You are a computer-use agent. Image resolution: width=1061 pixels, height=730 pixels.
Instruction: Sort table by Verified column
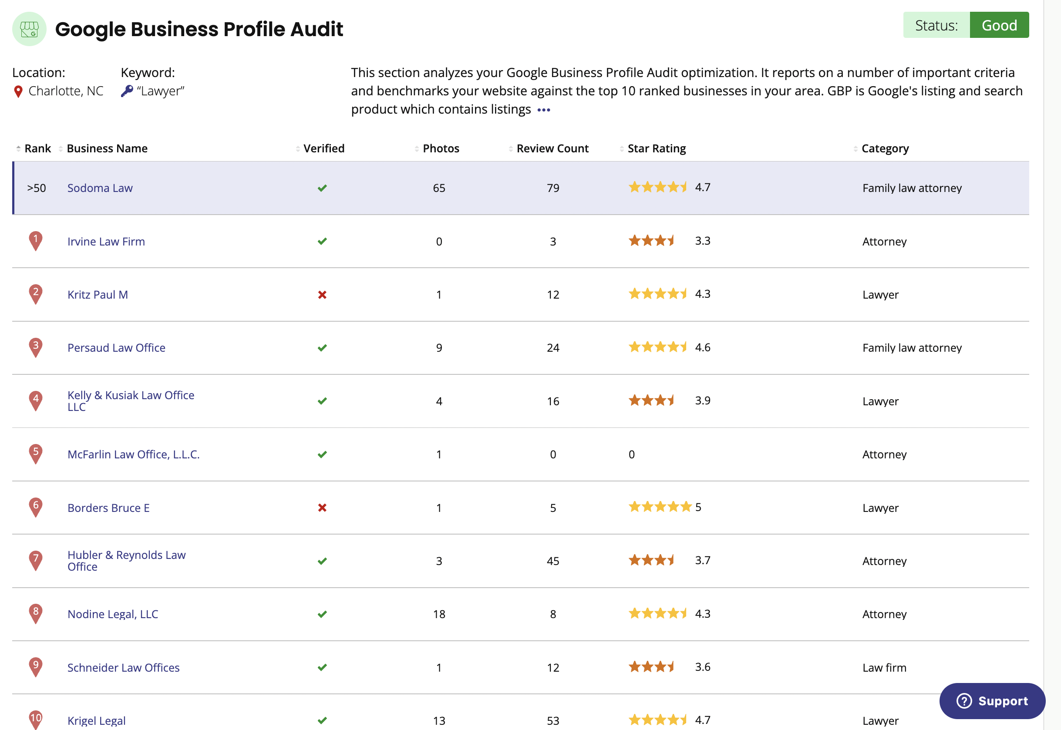click(x=320, y=148)
